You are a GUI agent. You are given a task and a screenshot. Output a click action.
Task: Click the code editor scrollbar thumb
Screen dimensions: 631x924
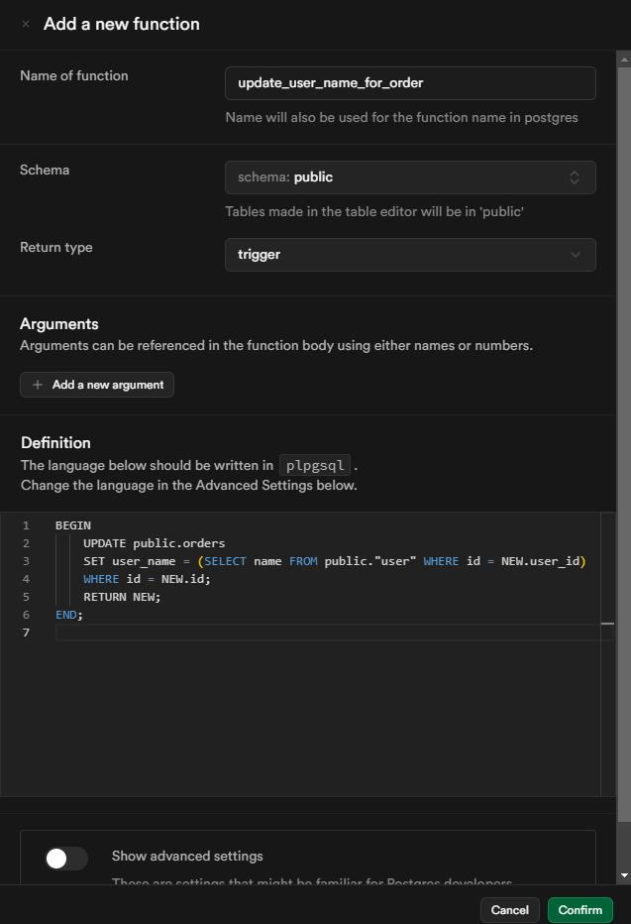[x=606, y=625]
